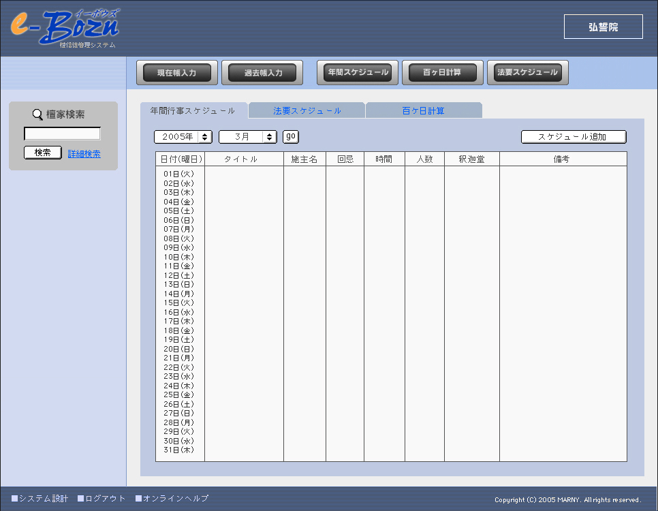Open the 過去帳入力 toolbar button
The width and height of the screenshot is (658, 511).
[263, 73]
